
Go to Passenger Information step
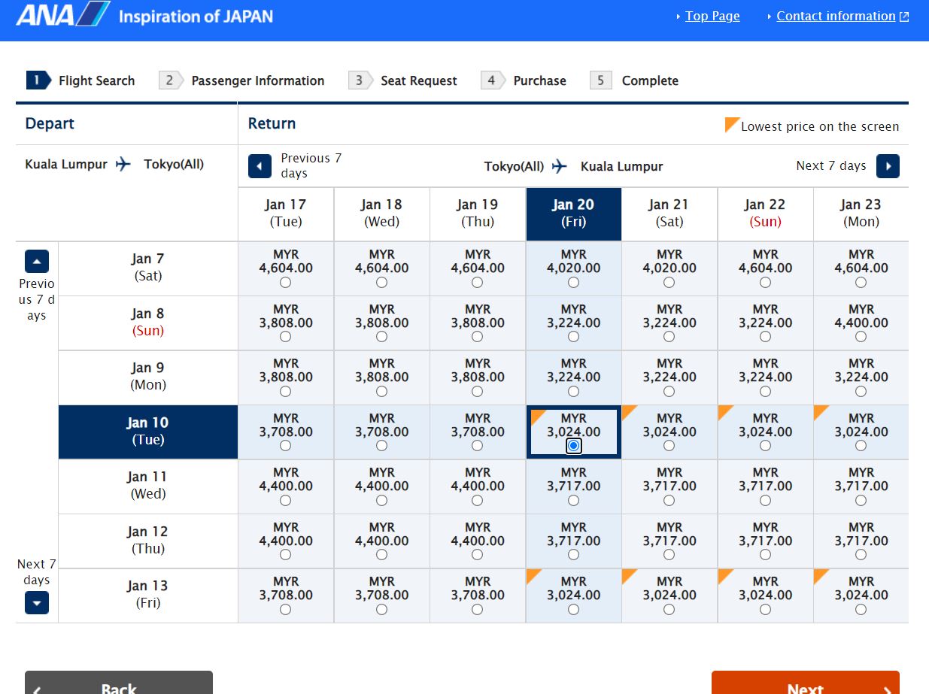click(241, 80)
